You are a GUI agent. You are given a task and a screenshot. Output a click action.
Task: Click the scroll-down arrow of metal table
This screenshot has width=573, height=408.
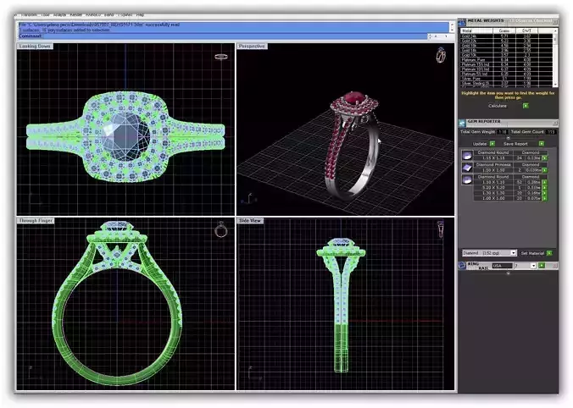[555, 85]
